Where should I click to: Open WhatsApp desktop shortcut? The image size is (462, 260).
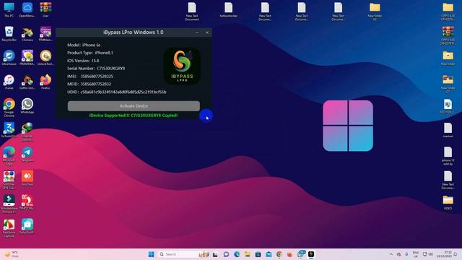[x=27, y=106]
